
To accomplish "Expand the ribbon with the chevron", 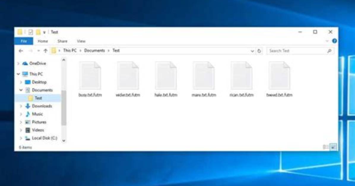I will pyautogui.click(x=327, y=41).
